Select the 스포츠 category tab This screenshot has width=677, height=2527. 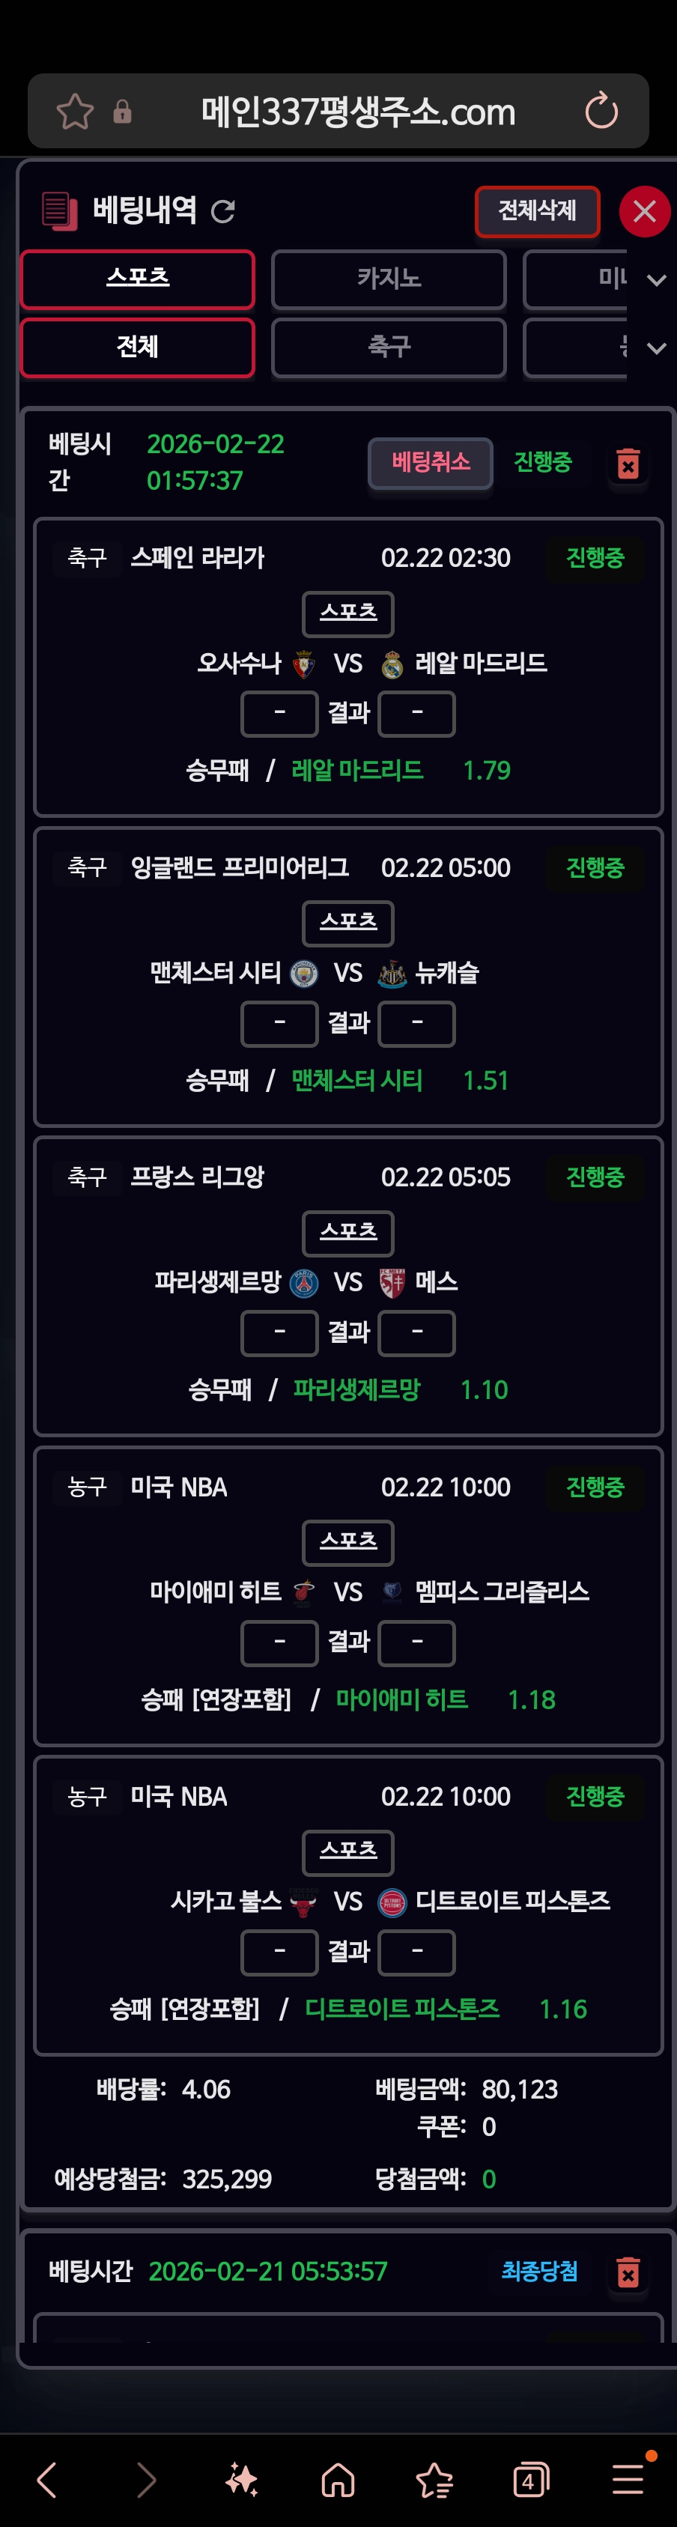[137, 279]
